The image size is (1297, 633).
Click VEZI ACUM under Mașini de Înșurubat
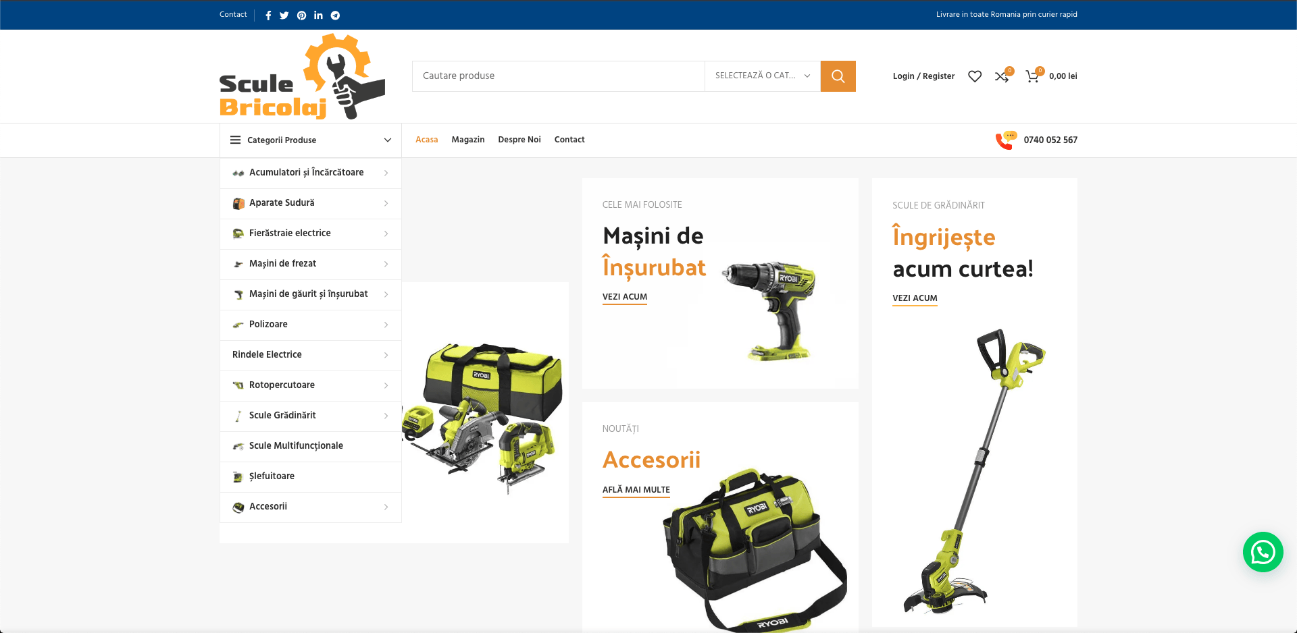coord(625,297)
